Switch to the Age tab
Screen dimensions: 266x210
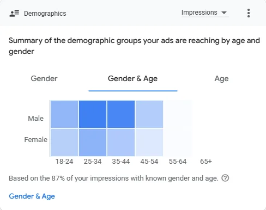(221, 78)
